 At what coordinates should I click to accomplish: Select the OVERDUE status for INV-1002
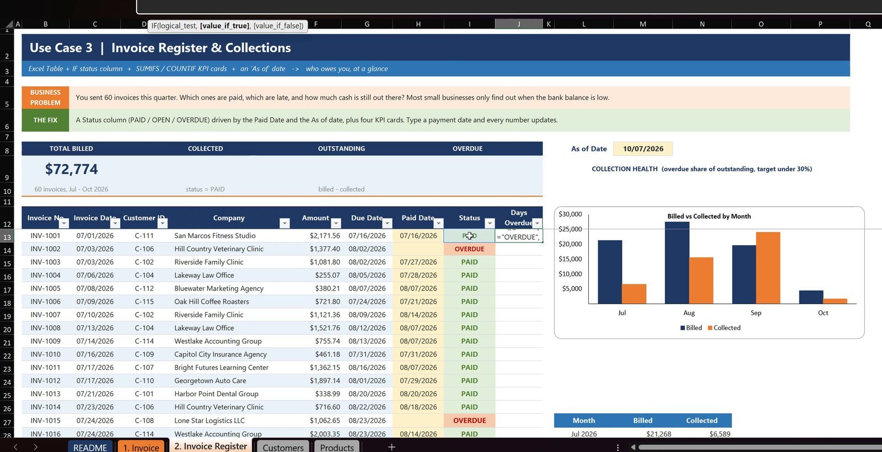coord(470,249)
